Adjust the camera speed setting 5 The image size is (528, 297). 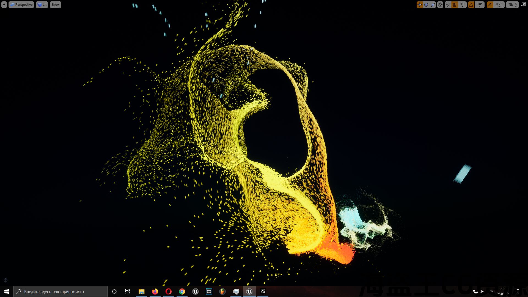click(513, 5)
